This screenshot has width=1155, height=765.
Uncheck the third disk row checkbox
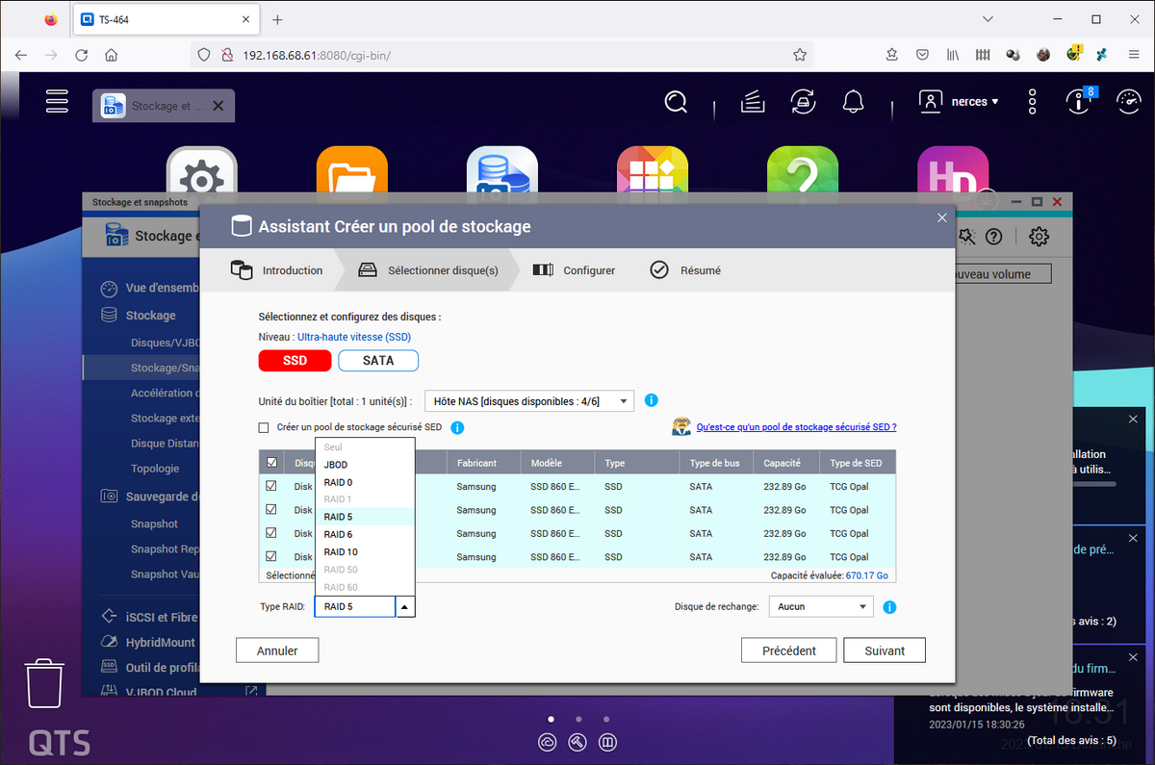click(x=271, y=532)
